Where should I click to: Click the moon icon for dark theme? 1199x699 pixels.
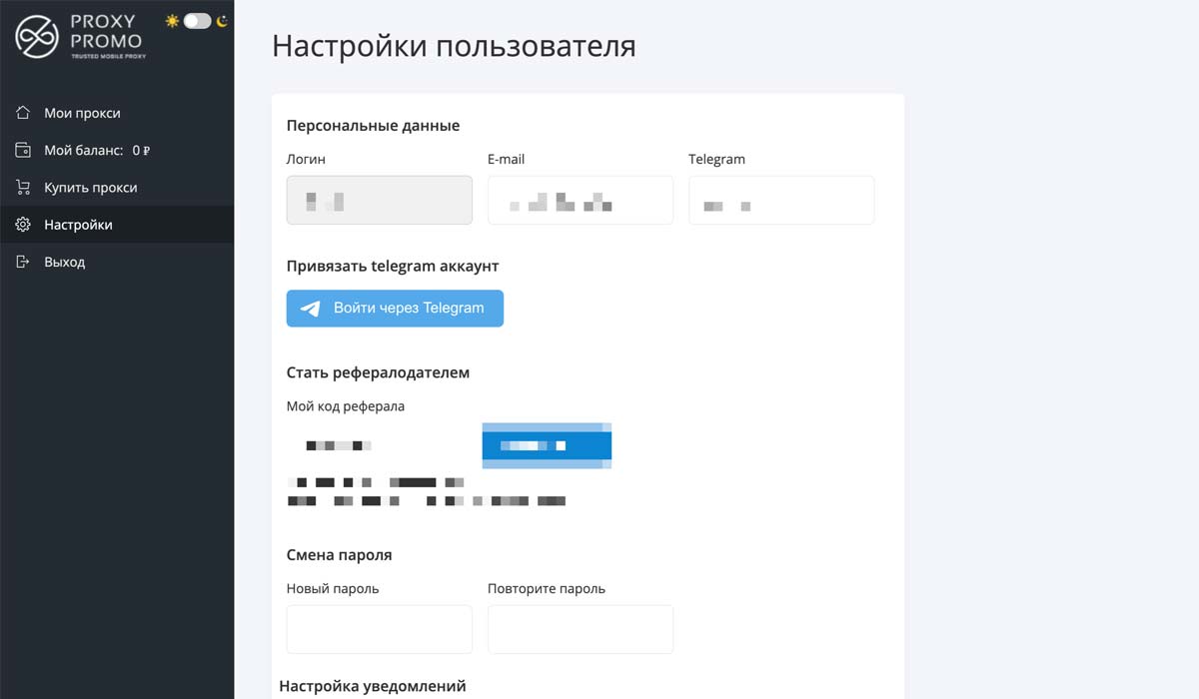[x=222, y=21]
